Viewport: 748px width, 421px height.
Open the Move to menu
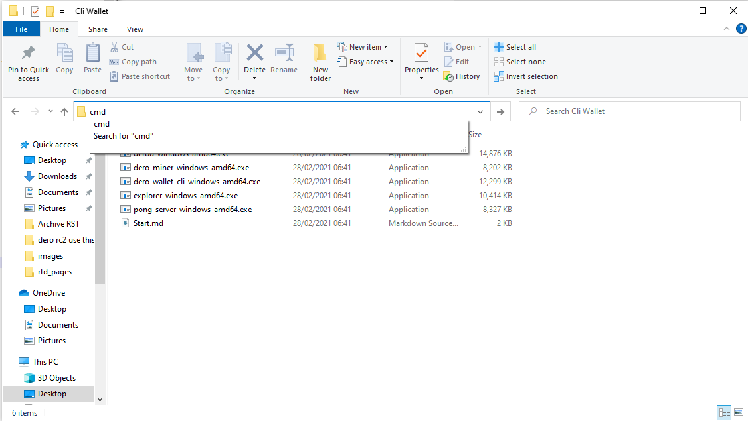pos(193,62)
